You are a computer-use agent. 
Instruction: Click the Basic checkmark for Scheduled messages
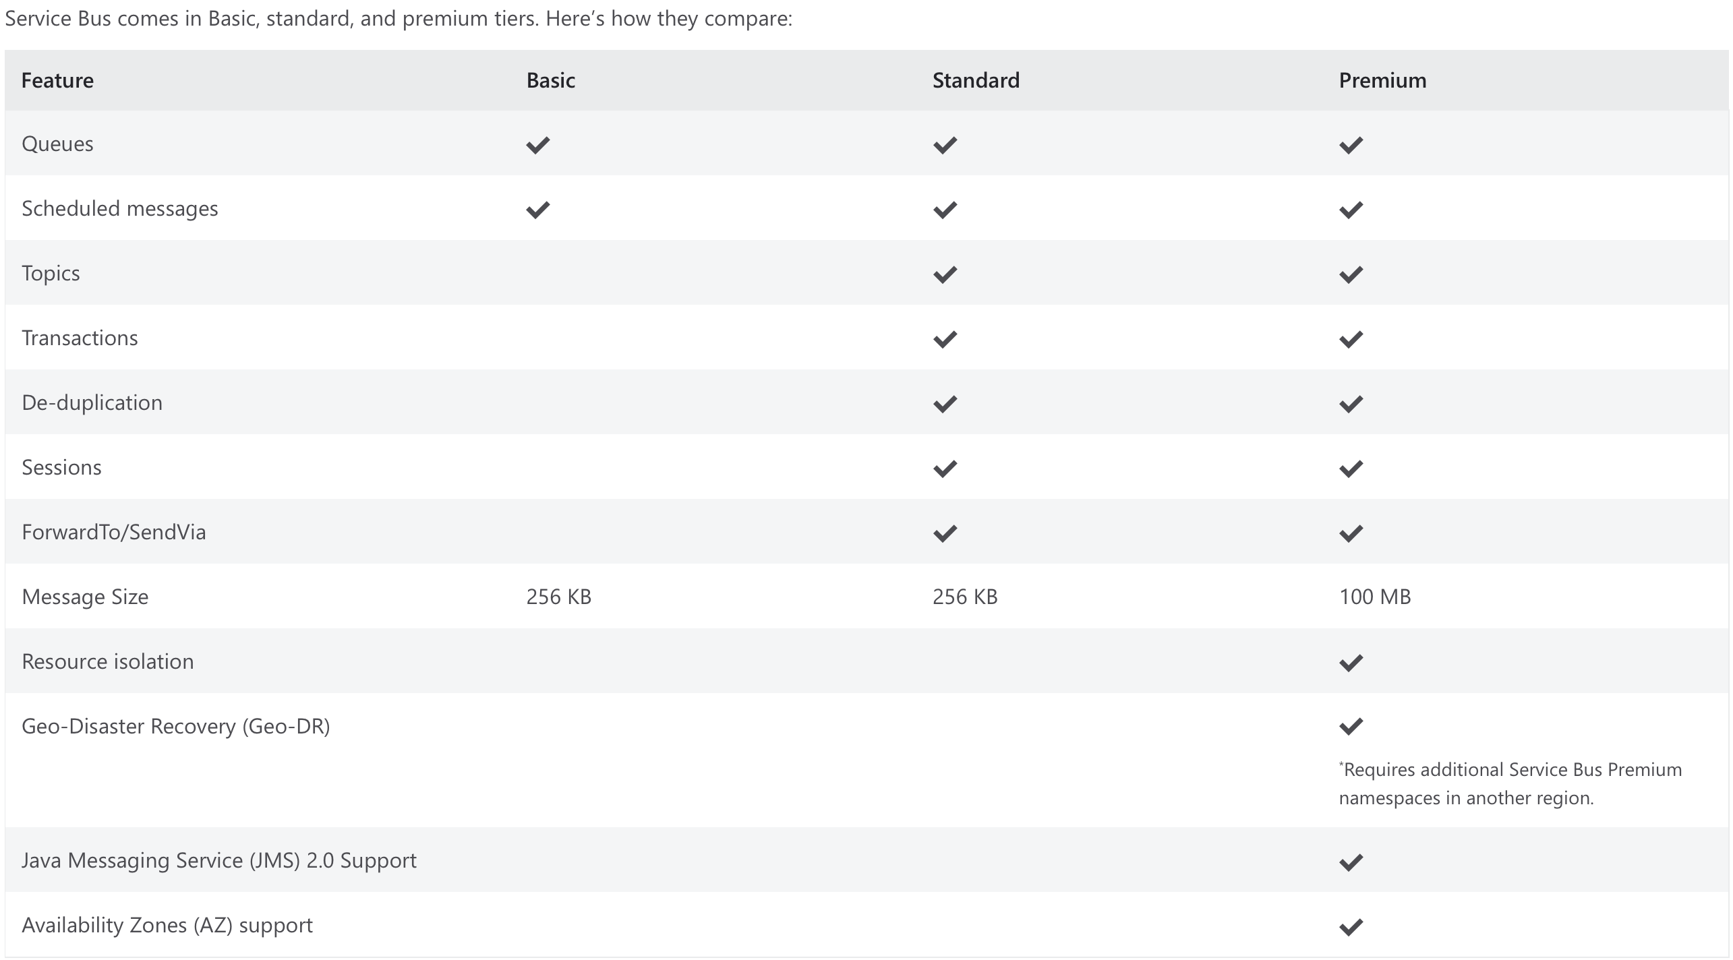pyautogui.click(x=537, y=210)
